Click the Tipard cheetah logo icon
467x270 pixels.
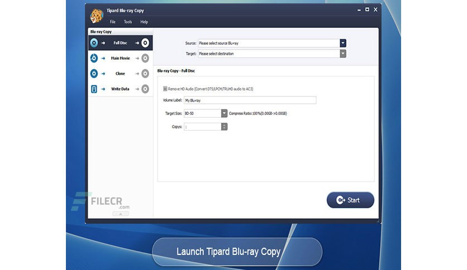point(97,16)
